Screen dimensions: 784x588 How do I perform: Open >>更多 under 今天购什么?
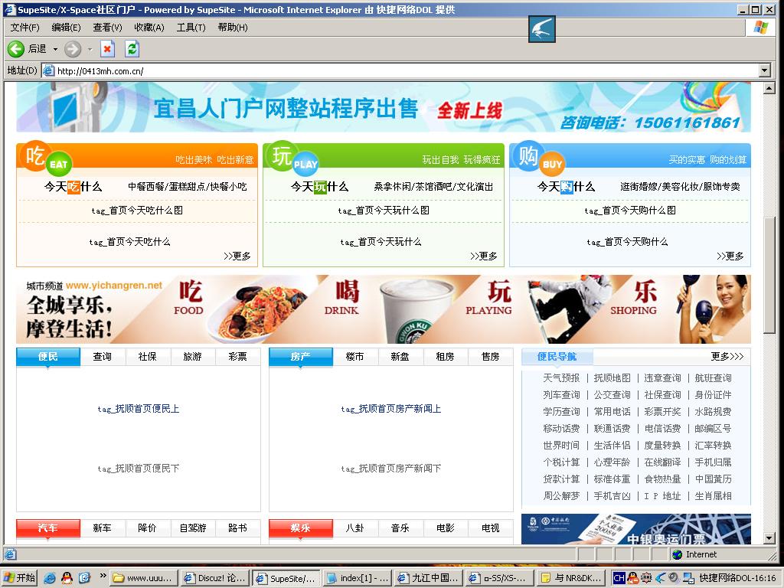730,256
